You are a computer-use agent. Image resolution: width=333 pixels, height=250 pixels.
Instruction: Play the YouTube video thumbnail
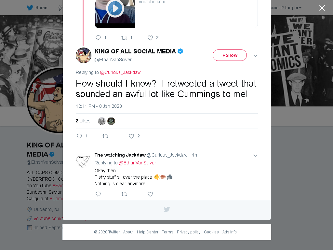115,9
